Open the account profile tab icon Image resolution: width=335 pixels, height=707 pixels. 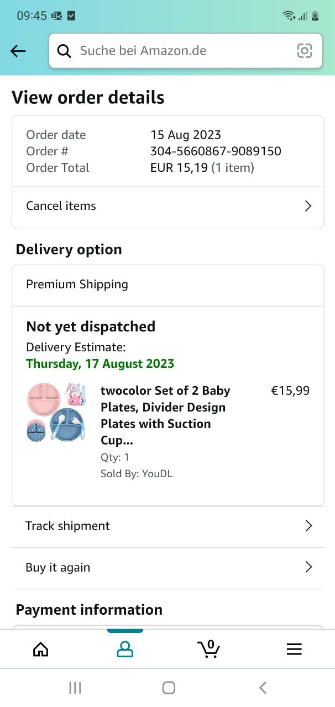(x=125, y=649)
